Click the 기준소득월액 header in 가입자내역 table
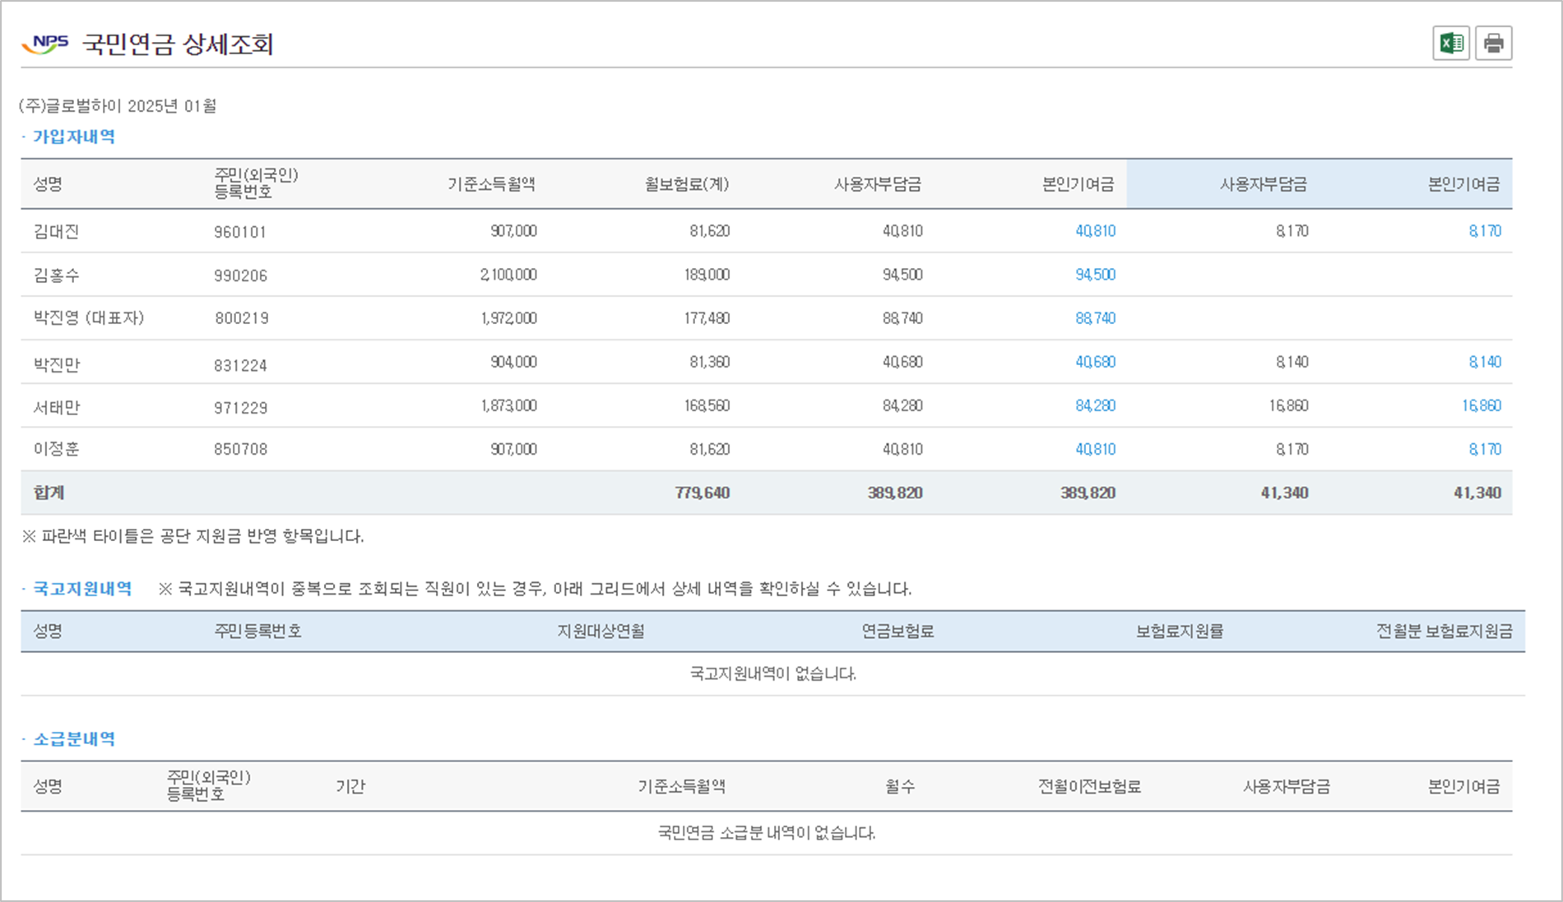This screenshot has height=902, width=1563. 491,184
